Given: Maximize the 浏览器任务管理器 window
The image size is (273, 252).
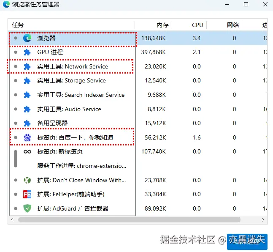Looking at the screenshot, I should point(246,4).
